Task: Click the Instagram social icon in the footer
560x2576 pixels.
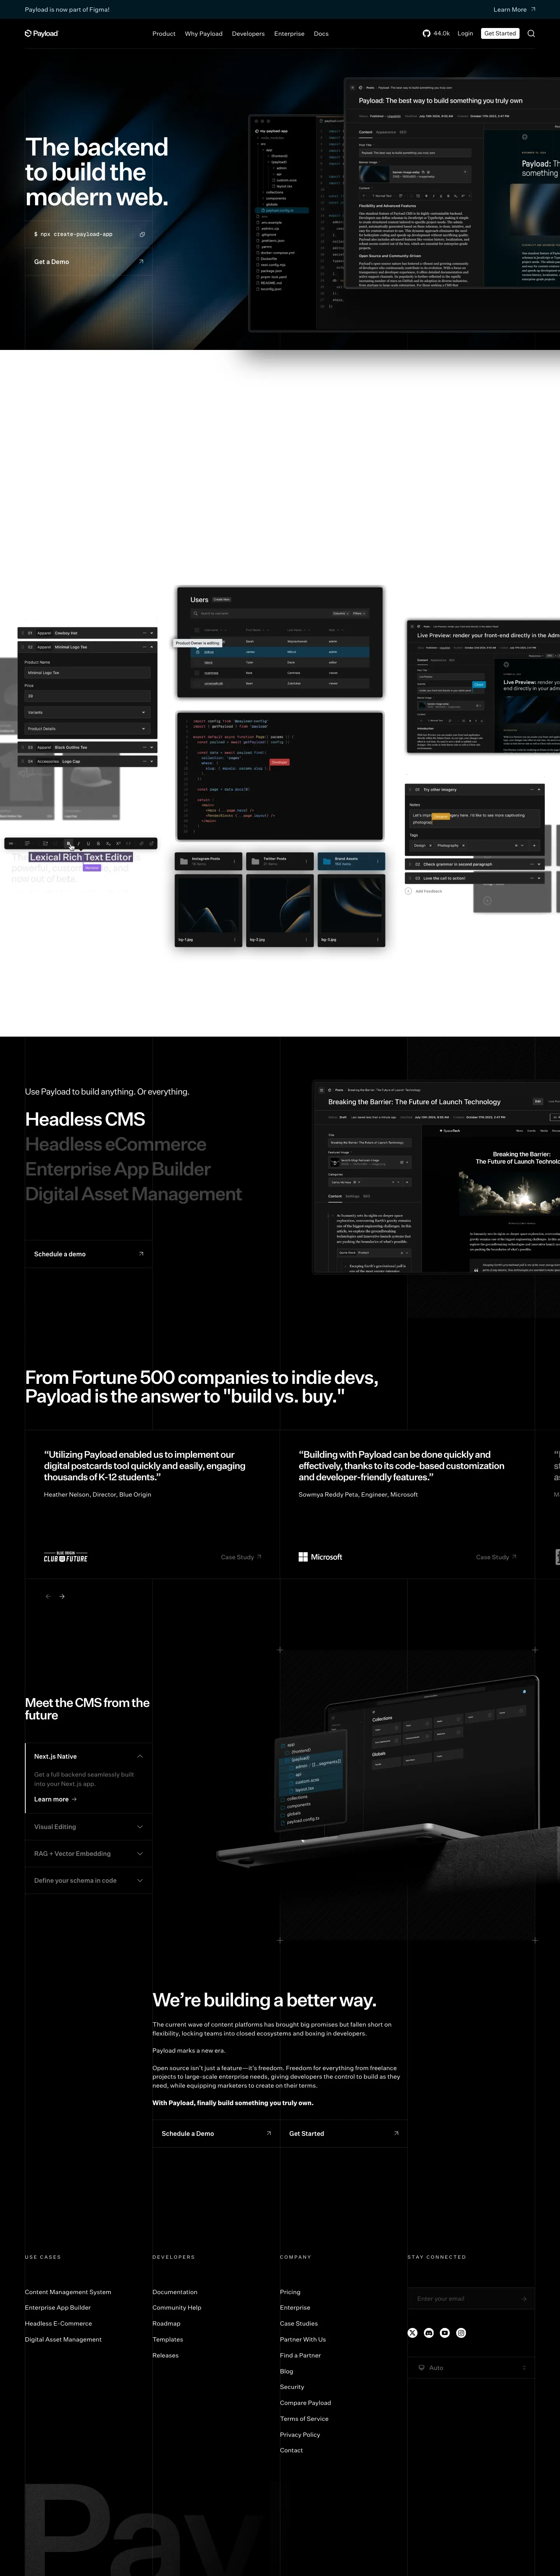Action: coord(461,2333)
